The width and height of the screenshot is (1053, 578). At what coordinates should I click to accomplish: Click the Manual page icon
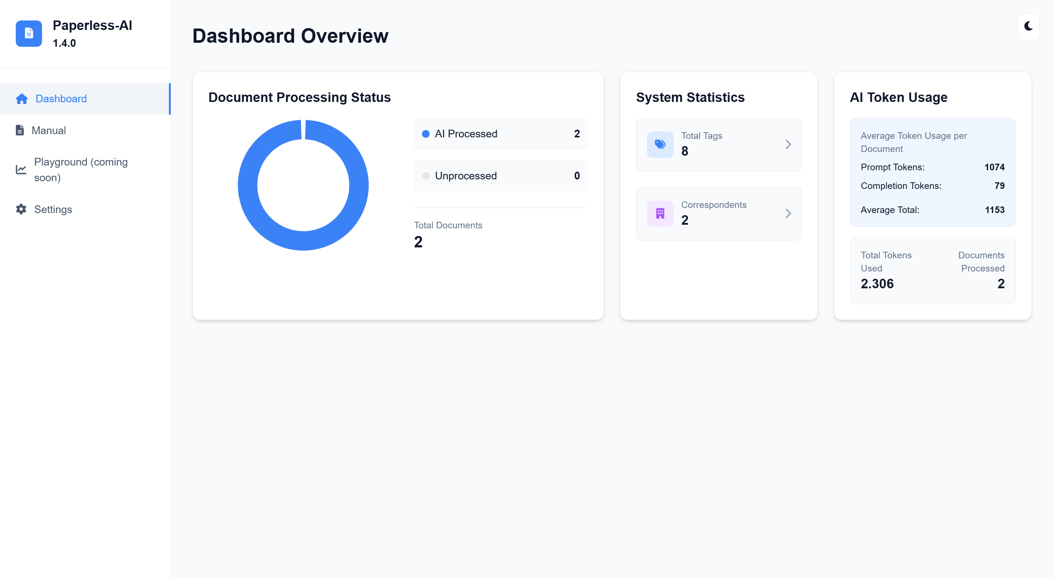[x=21, y=130]
